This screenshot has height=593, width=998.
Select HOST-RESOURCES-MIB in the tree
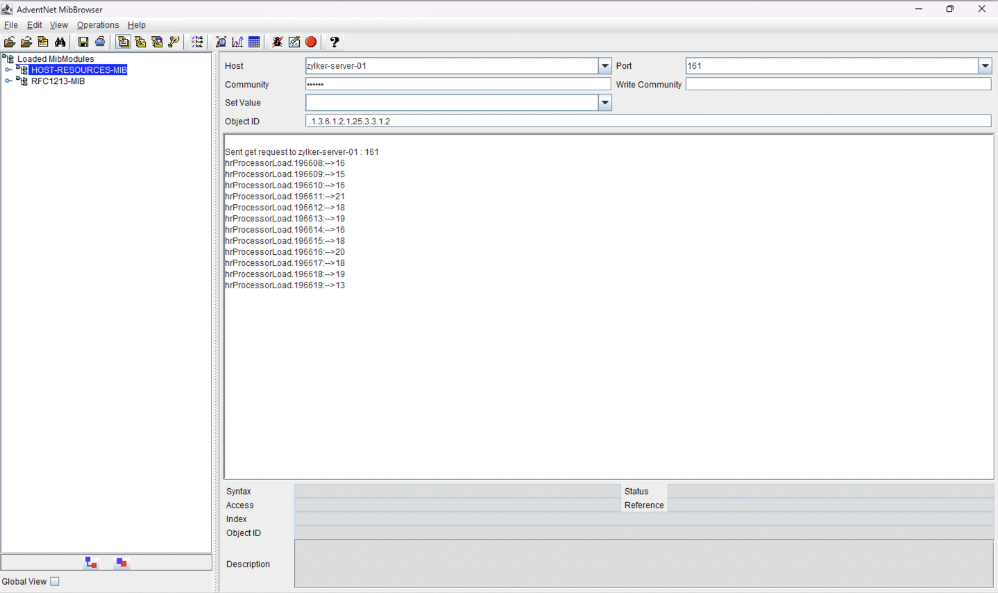point(78,70)
